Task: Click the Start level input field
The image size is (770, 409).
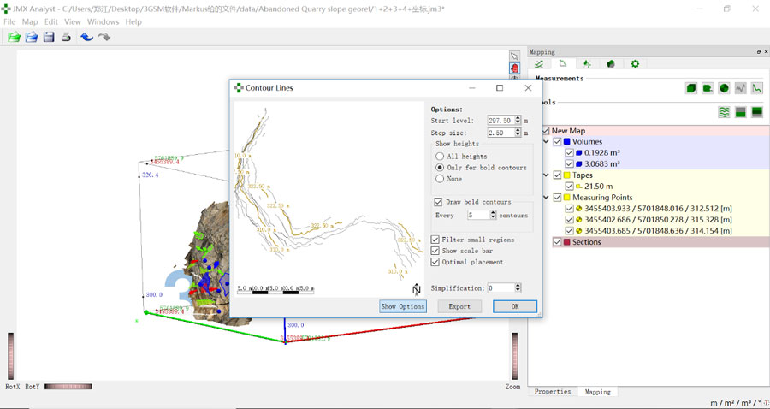Action: 500,121
